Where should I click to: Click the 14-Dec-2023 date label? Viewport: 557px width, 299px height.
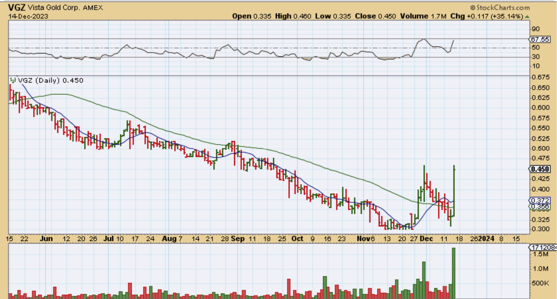click(x=28, y=16)
